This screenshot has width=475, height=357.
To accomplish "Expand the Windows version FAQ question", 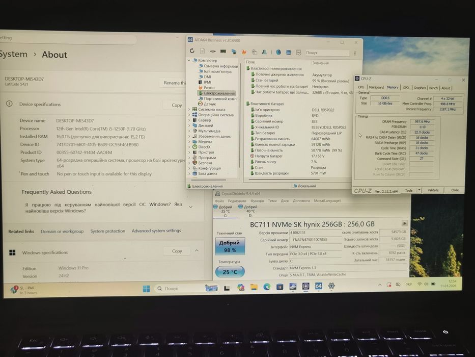I will point(191,207).
